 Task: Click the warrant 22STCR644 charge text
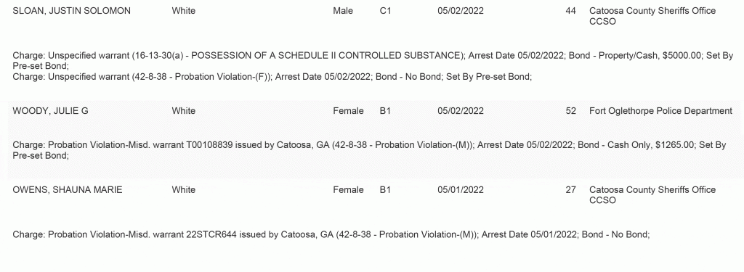(x=331, y=234)
